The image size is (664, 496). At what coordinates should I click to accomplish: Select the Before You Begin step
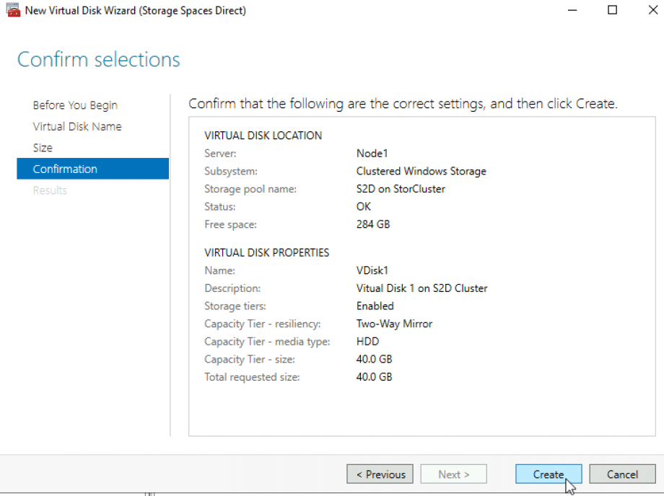[75, 105]
